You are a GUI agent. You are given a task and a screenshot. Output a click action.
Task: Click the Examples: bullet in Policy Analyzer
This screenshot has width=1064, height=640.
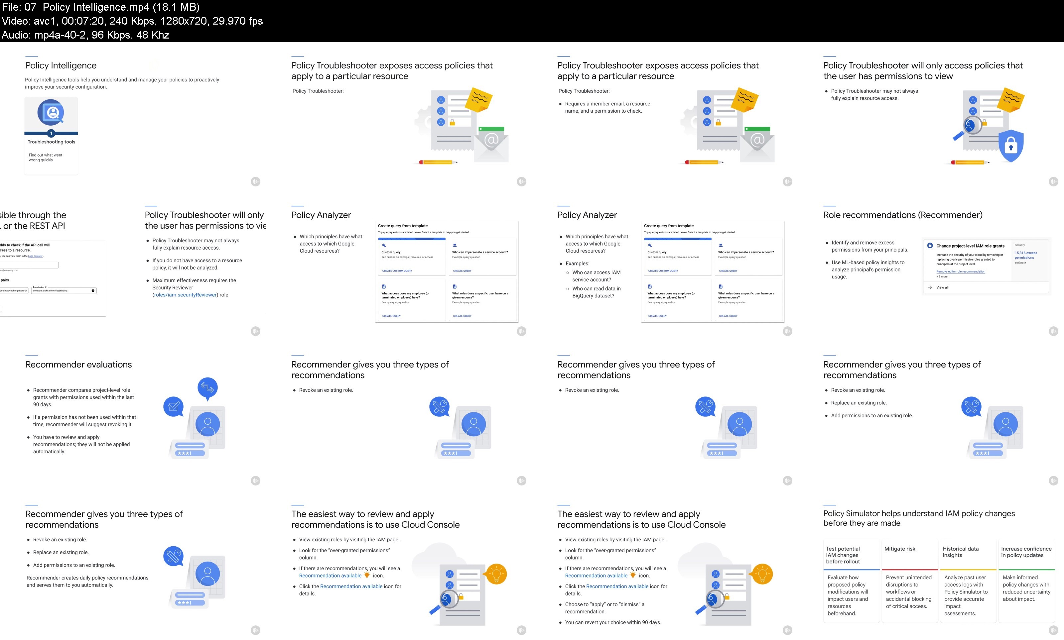click(577, 264)
